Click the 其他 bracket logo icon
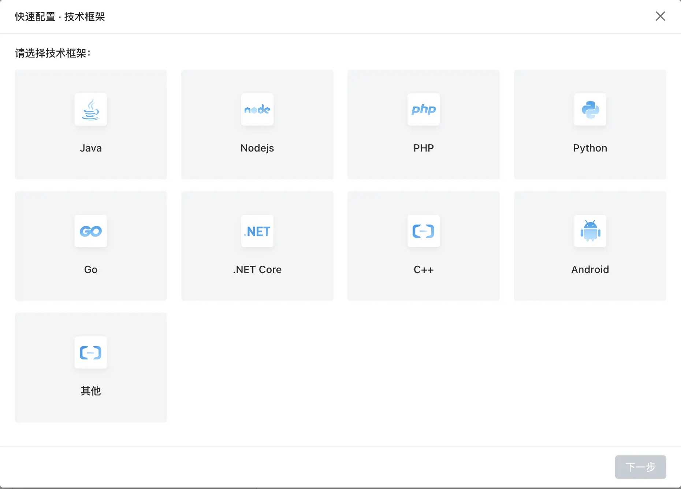The image size is (681, 489). 91,352
